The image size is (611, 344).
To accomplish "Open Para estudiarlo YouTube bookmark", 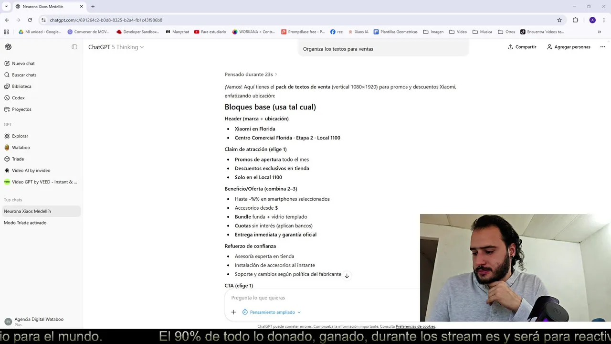I will pyautogui.click(x=210, y=32).
